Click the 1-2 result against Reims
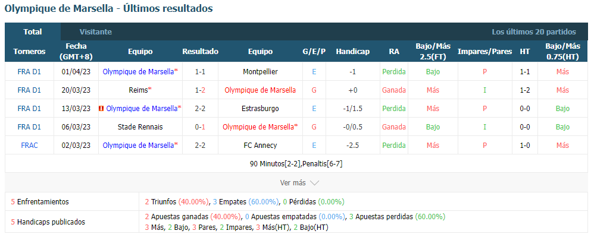 pyautogui.click(x=200, y=90)
